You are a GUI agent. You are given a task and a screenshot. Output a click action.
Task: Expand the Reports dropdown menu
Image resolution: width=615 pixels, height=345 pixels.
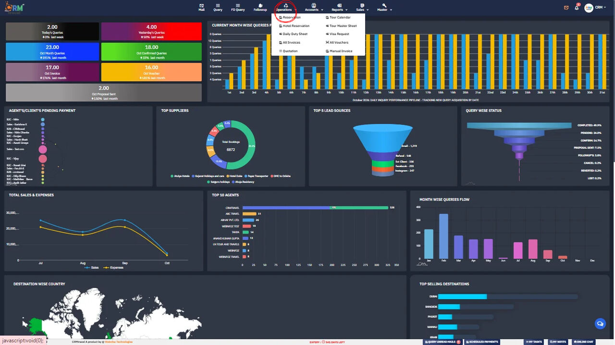(339, 7)
